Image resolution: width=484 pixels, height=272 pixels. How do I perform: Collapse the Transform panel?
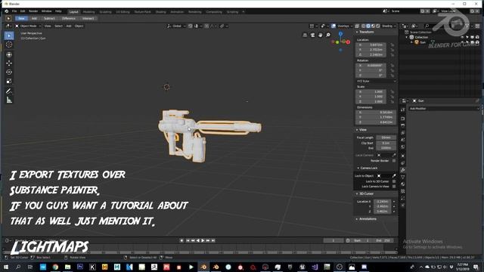tap(365, 32)
